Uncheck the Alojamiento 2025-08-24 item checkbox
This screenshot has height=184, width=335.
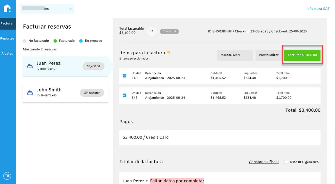click(x=124, y=95)
